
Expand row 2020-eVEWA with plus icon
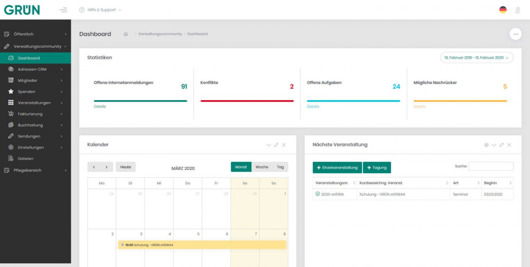coord(318,194)
